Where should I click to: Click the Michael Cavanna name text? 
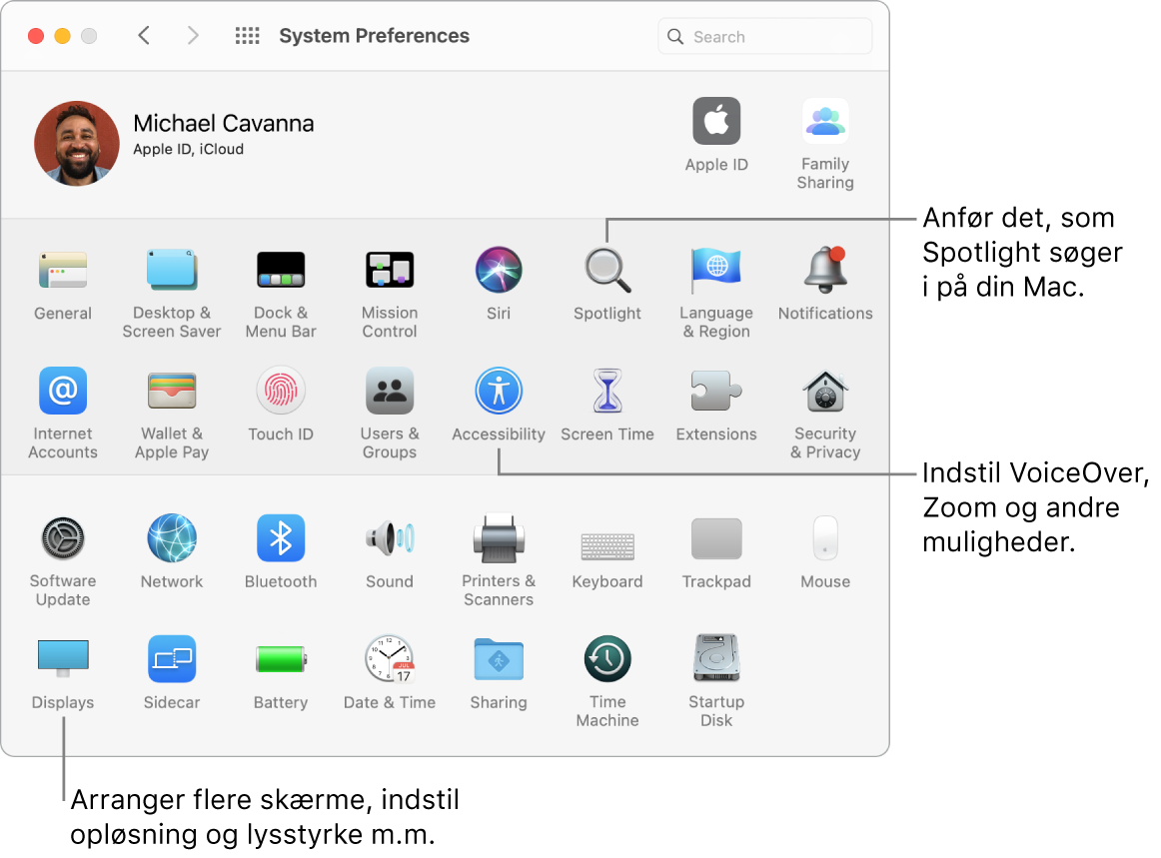tap(224, 123)
